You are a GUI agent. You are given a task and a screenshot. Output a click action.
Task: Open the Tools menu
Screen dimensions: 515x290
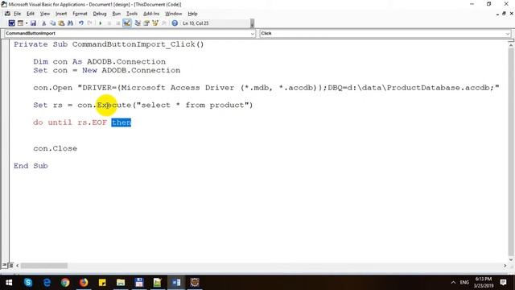pyautogui.click(x=132, y=14)
